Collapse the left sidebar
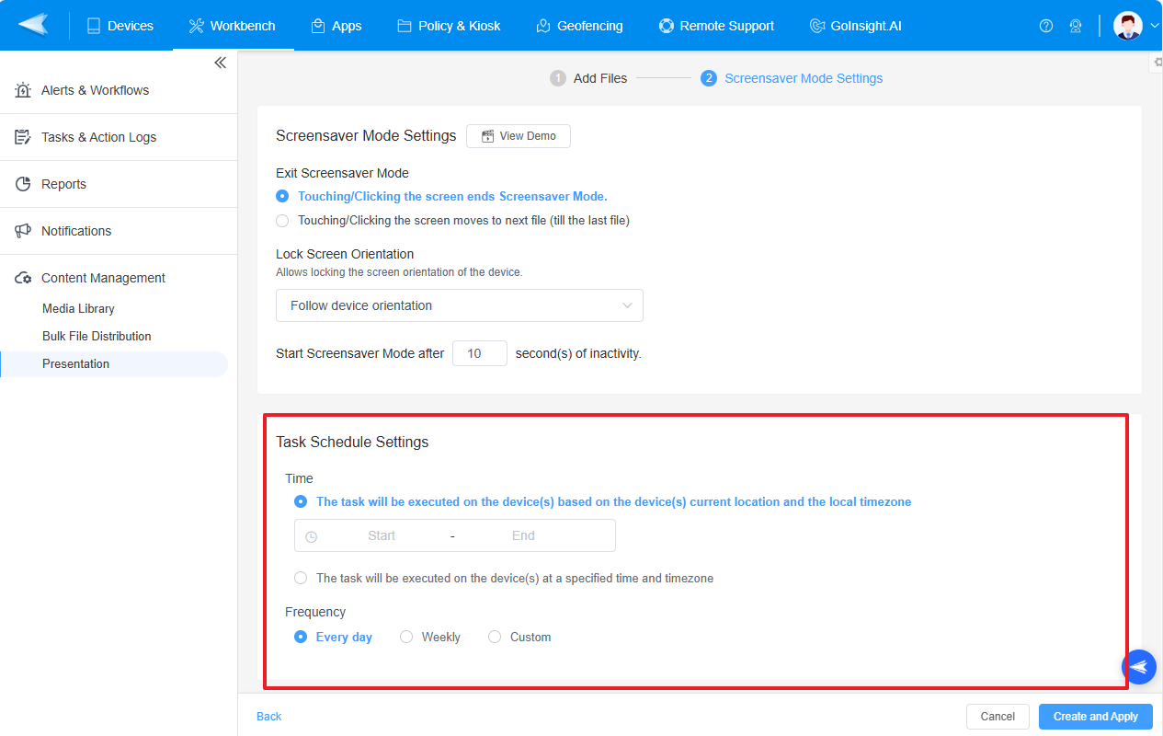 pyautogui.click(x=220, y=62)
